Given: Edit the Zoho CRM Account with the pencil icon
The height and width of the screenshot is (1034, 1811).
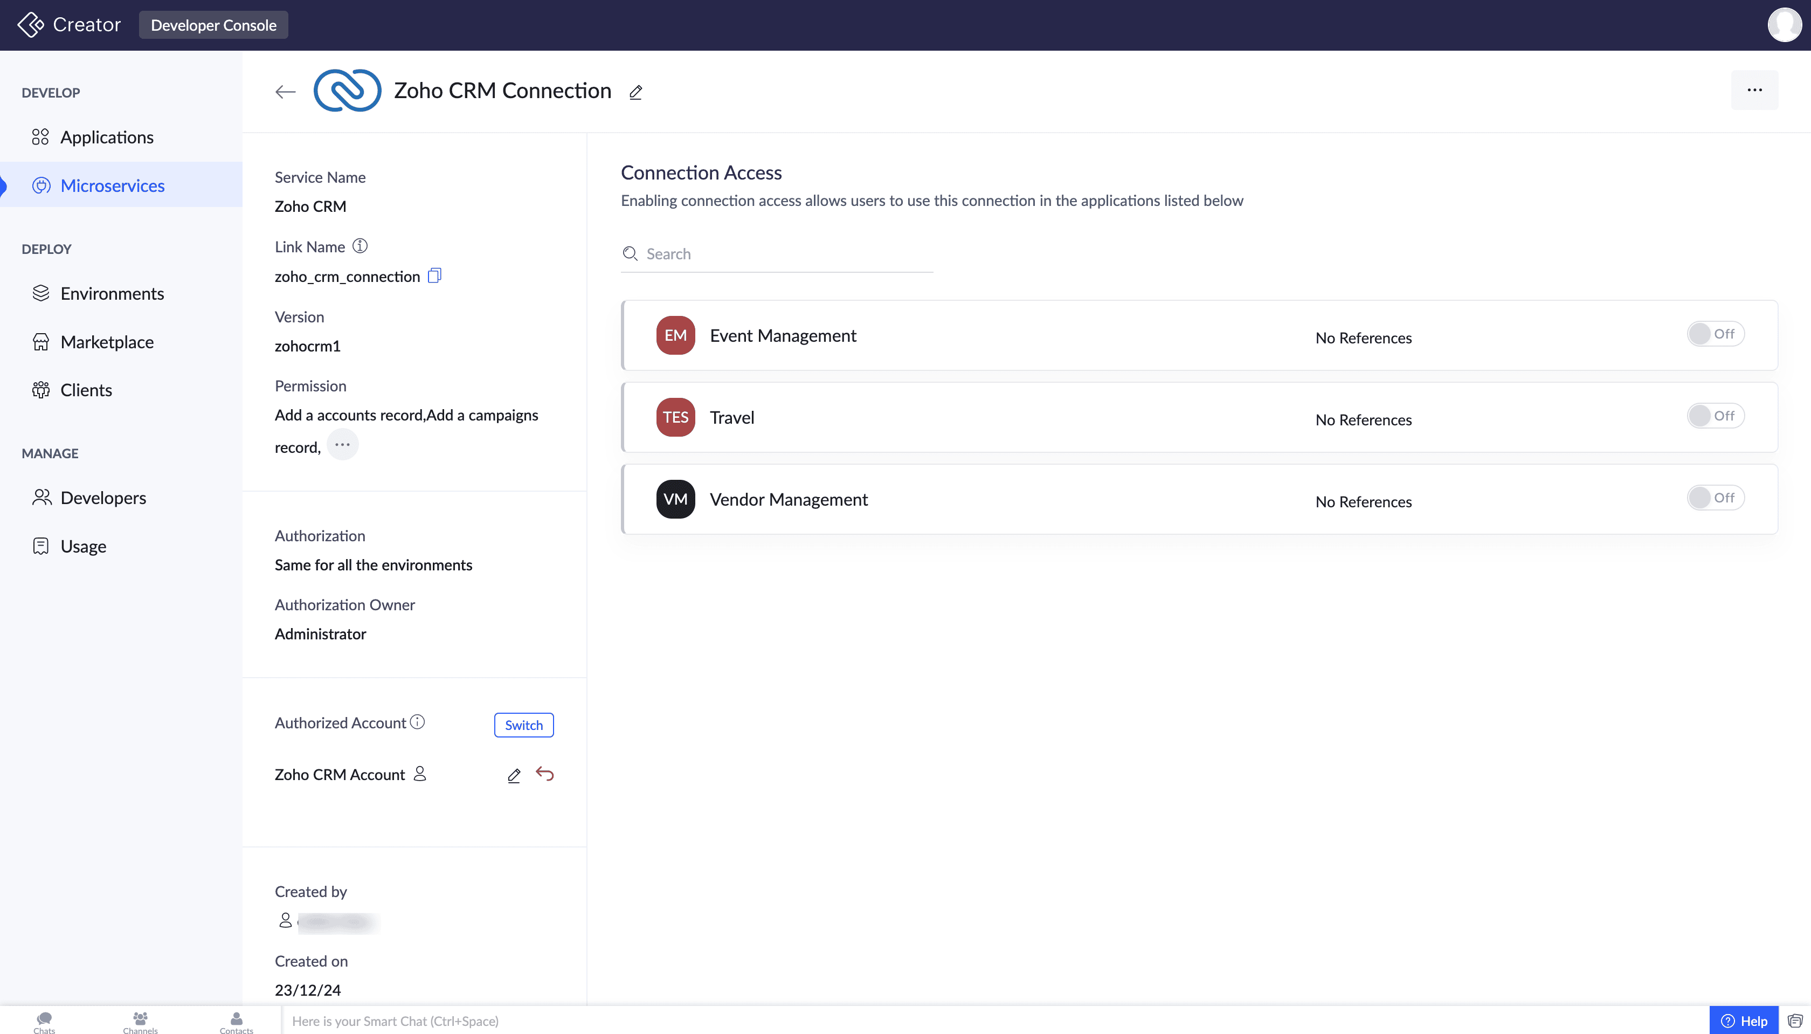Looking at the screenshot, I should coord(514,775).
